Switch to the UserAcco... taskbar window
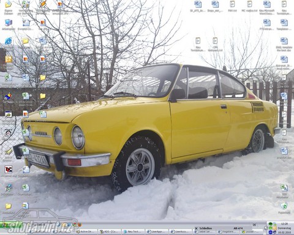The width and height of the screenshot is (294, 235). [181, 231]
